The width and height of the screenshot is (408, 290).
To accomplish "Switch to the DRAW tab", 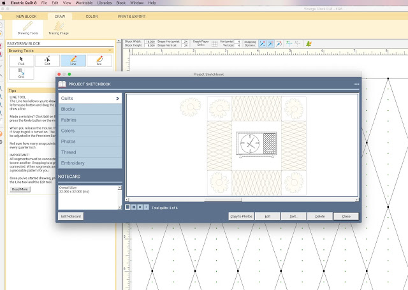I will (60, 17).
